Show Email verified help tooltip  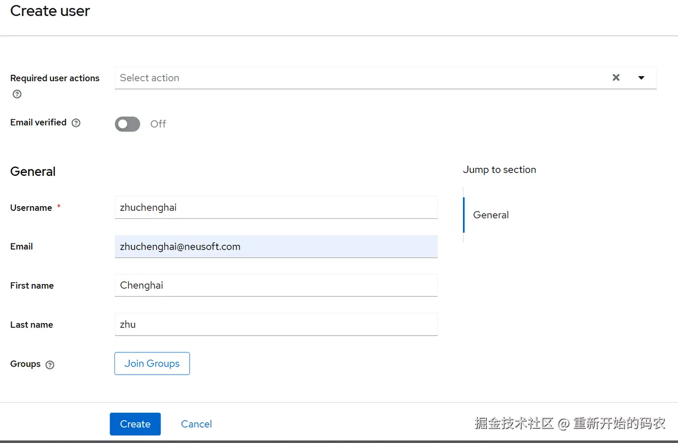[76, 123]
